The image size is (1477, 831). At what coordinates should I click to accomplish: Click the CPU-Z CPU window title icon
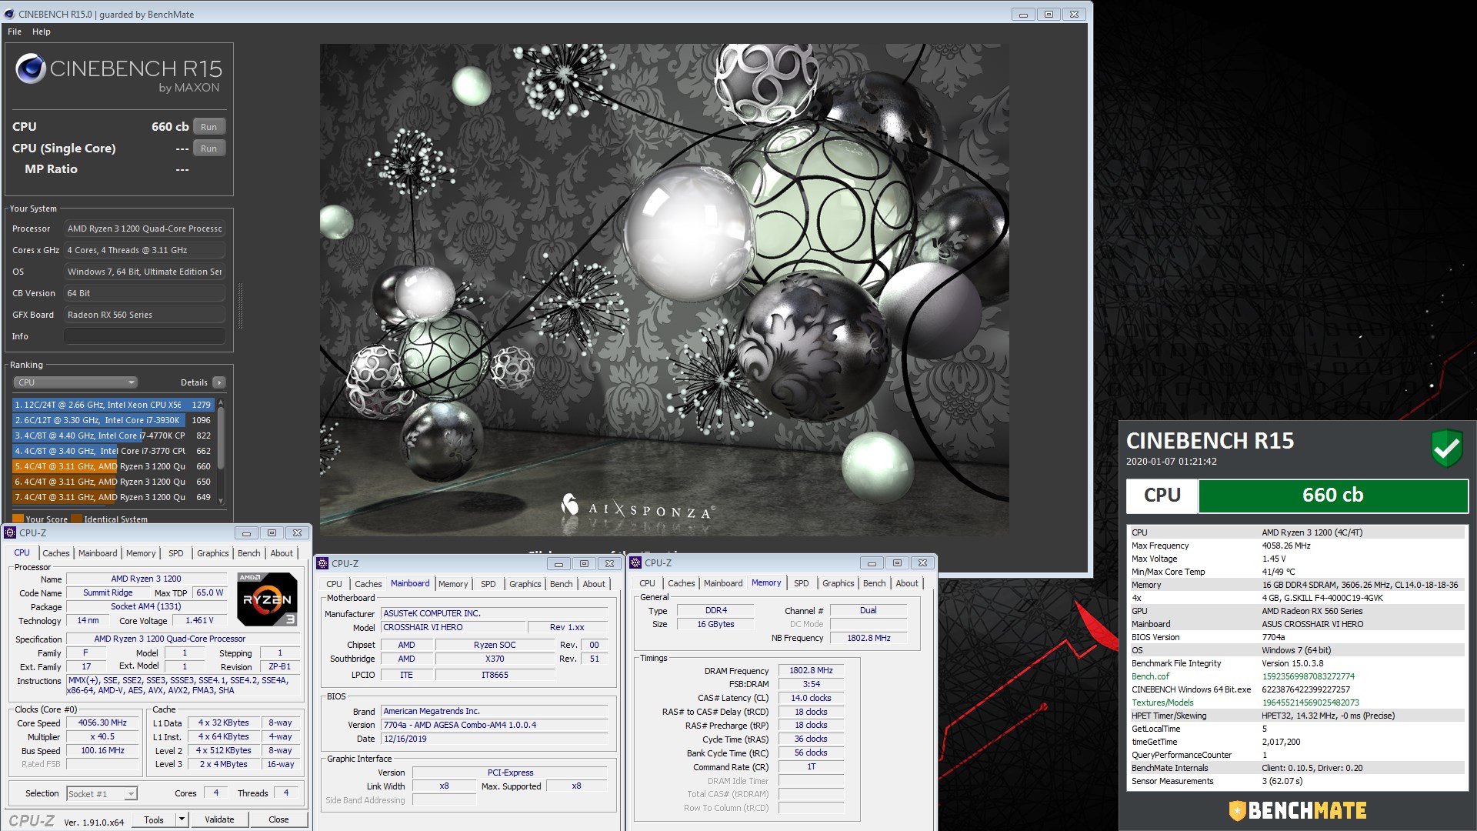click(x=10, y=532)
